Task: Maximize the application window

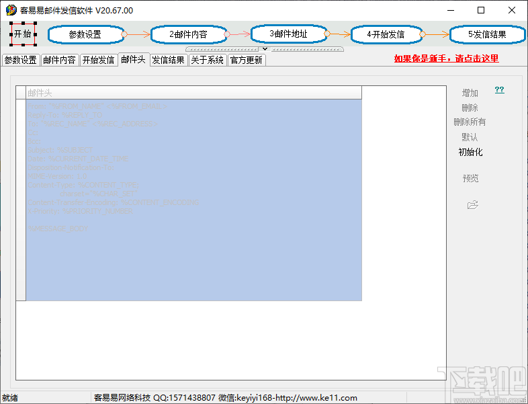Action: (x=481, y=10)
